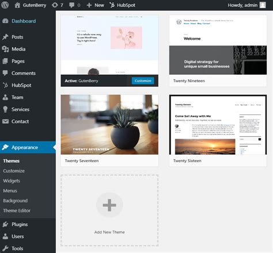Click the Plugins plug icon

pos(5,224)
